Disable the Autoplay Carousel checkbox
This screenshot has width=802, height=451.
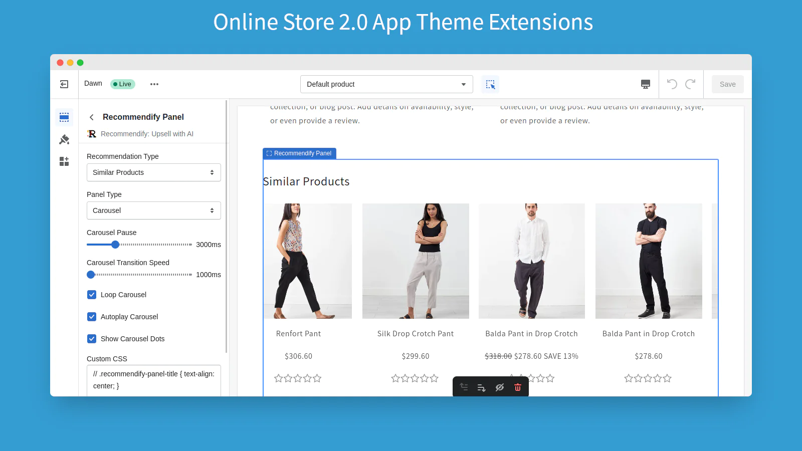click(x=92, y=317)
